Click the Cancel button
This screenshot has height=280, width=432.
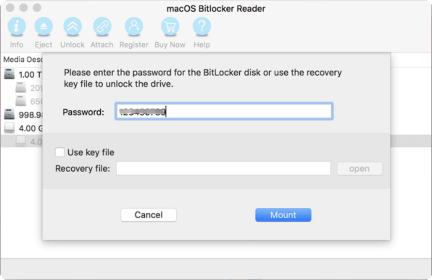click(149, 214)
